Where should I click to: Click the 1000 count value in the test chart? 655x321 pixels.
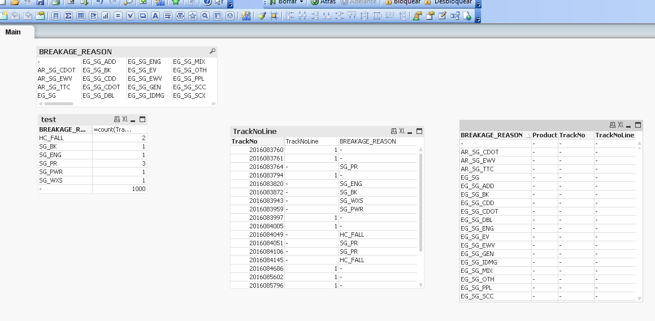[138, 189]
